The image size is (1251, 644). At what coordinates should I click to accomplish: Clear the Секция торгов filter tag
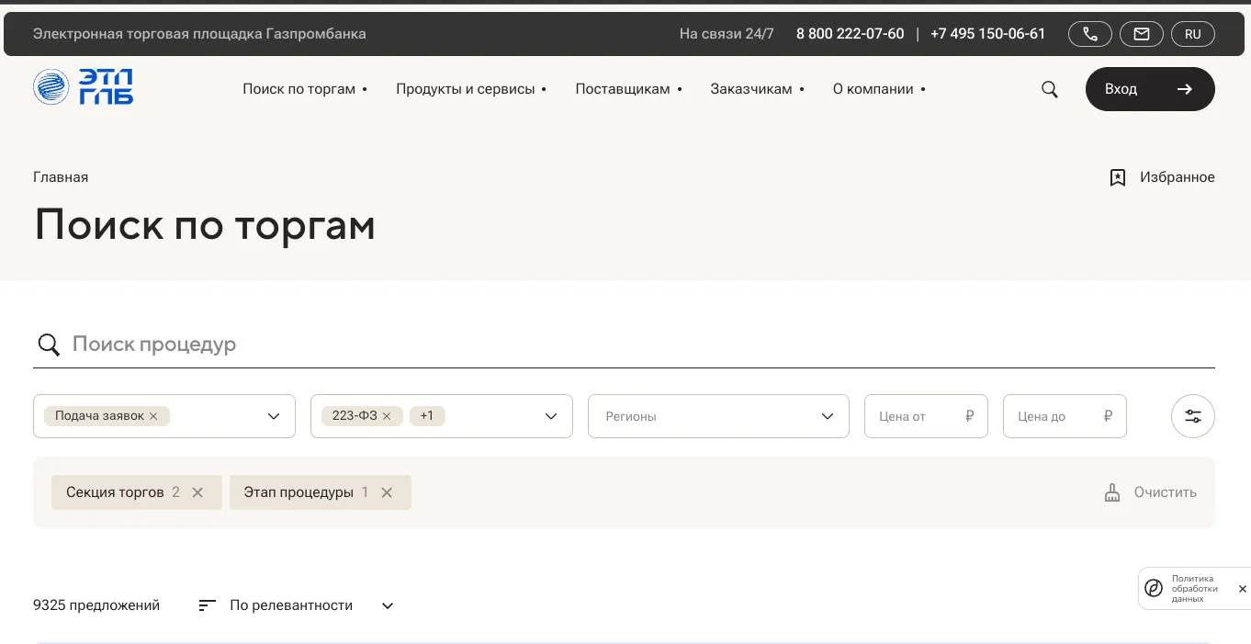pyautogui.click(x=197, y=492)
